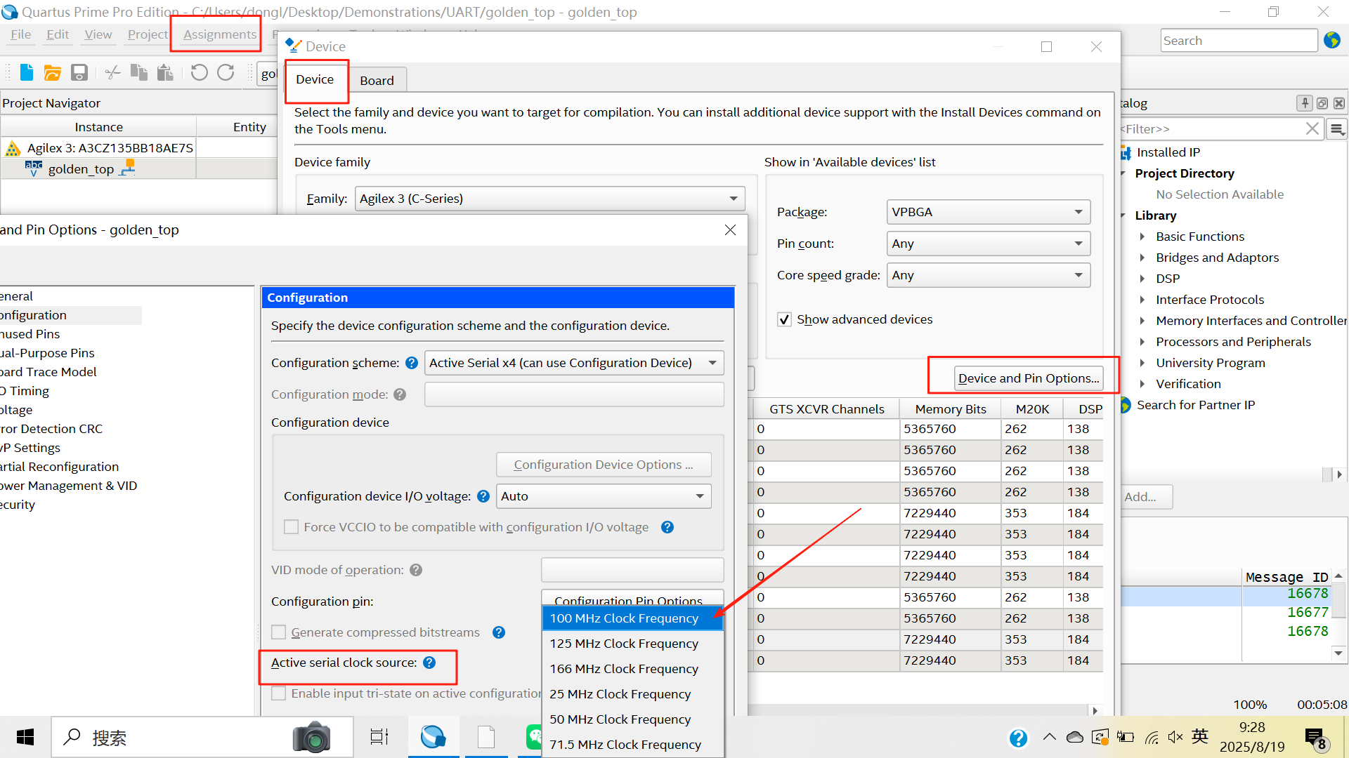Expand Basic Functions in IP Library
The image size is (1349, 758).
[1142, 237]
